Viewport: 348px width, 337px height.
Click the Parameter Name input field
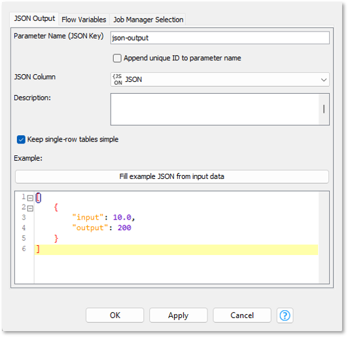[x=220, y=38]
